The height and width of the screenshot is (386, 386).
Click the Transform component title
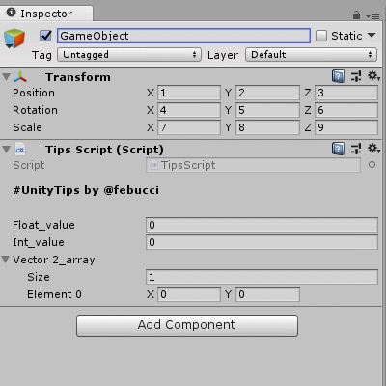78,77
